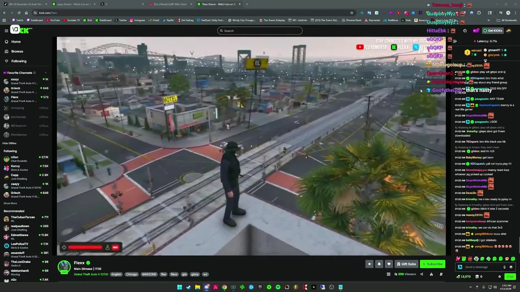Open Google Chrome from the taskbar
The height and width of the screenshot is (292, 520).
click(224, 287)
